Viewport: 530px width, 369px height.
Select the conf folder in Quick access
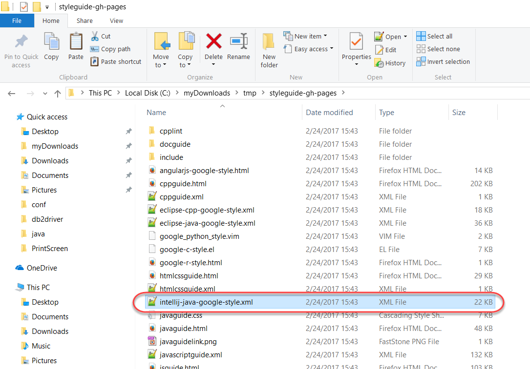pos(39,205)
